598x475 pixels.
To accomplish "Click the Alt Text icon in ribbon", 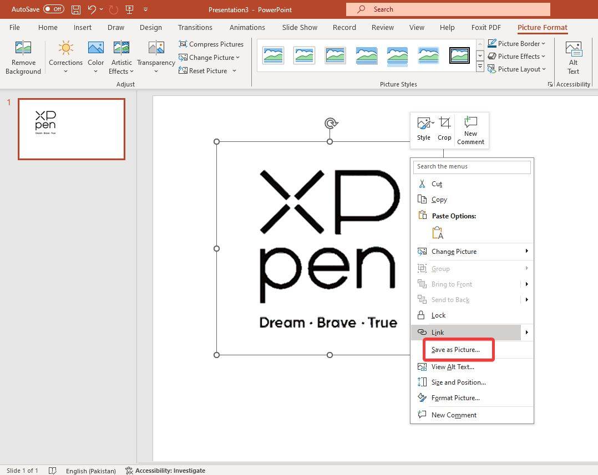I will pyautogui.click(x=573, y=57).
